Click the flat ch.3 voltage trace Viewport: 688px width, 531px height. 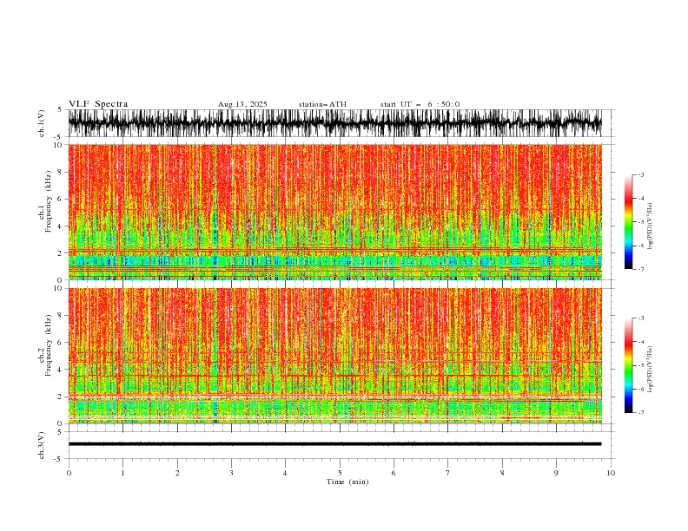[x=334, y=444]
